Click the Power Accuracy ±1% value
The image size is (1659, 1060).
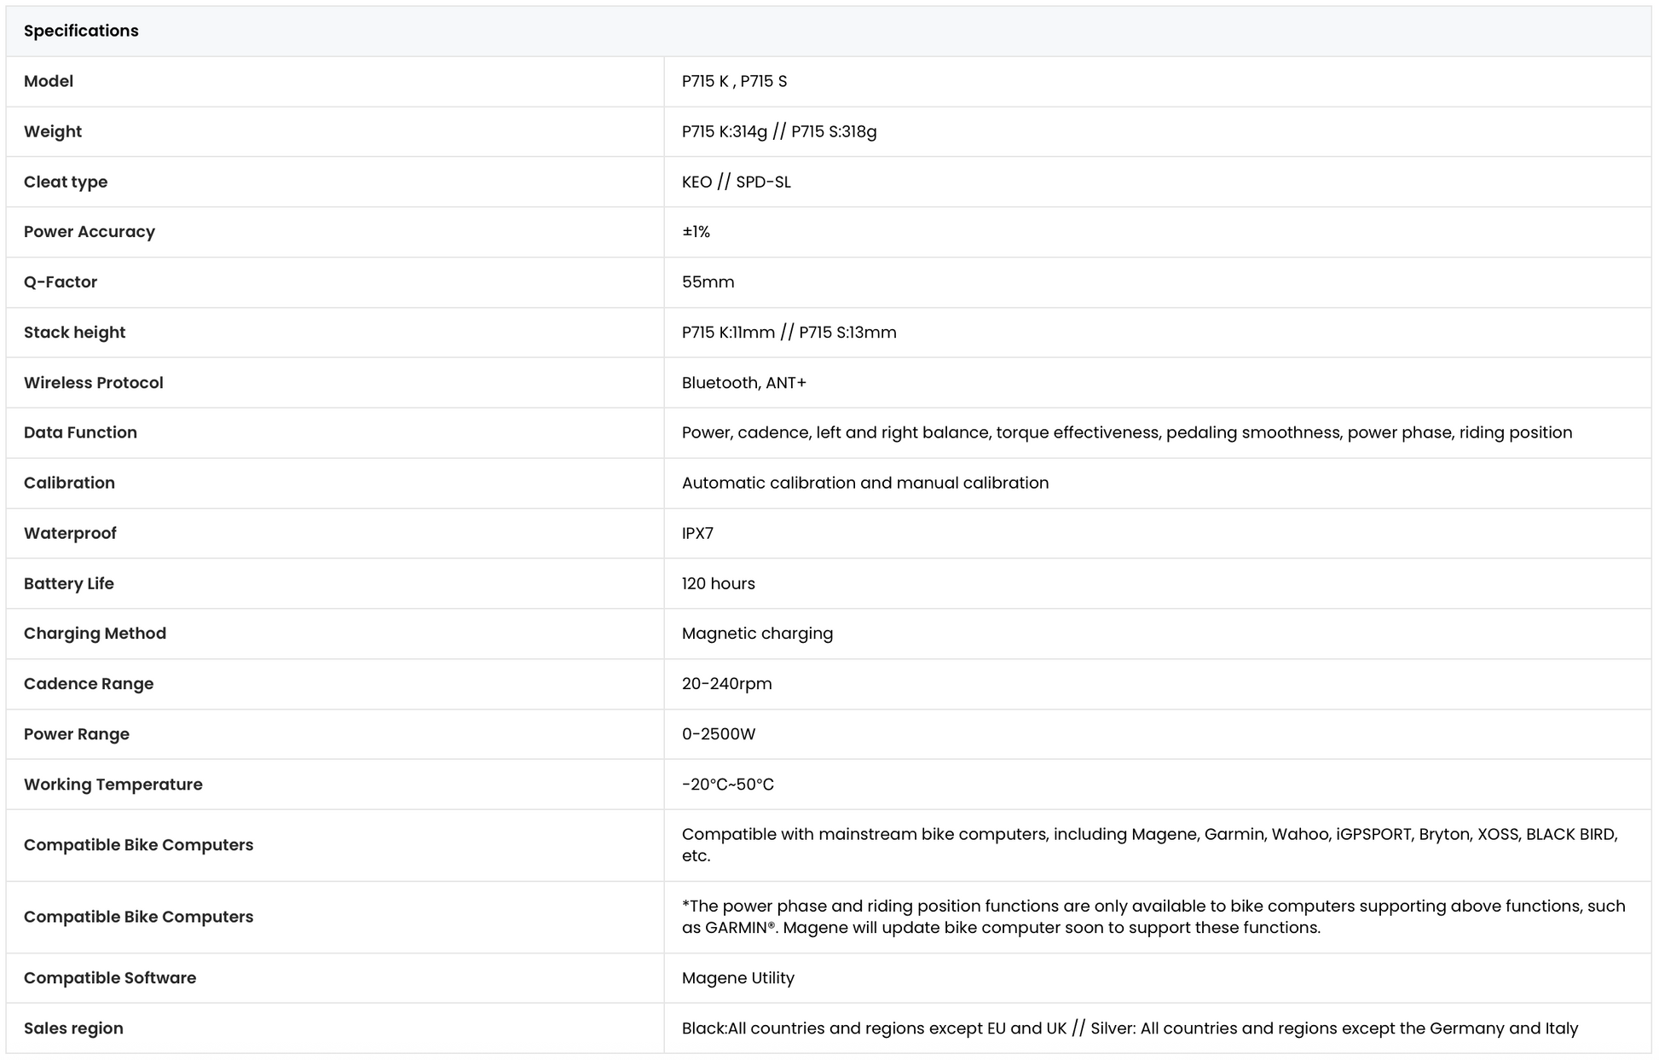[x=696, y=232]
